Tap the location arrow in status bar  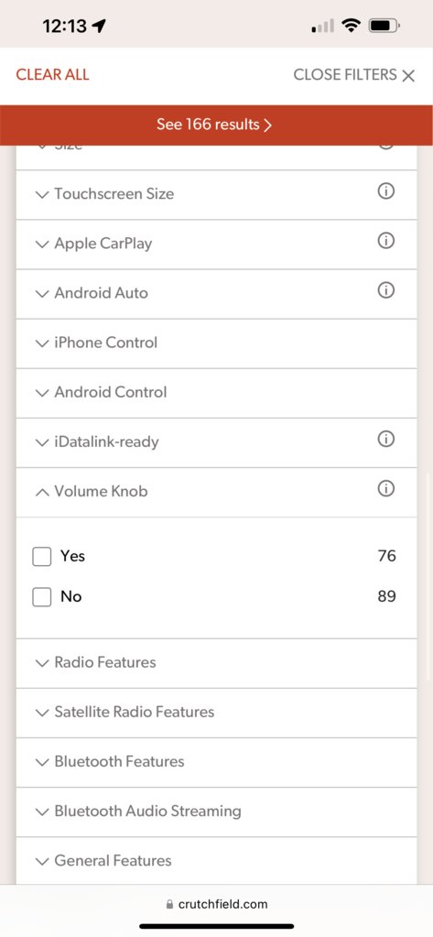click(99, 26)
